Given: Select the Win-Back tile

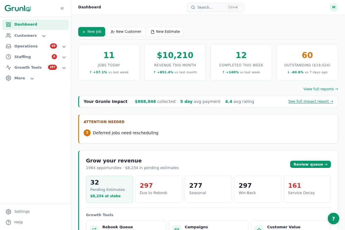Looking at the screenshot, I should 258,189.
